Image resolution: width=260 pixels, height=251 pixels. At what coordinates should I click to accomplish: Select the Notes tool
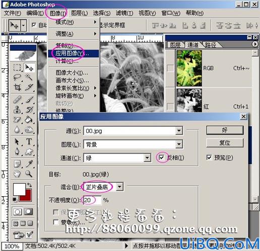[x=17, y=164]
